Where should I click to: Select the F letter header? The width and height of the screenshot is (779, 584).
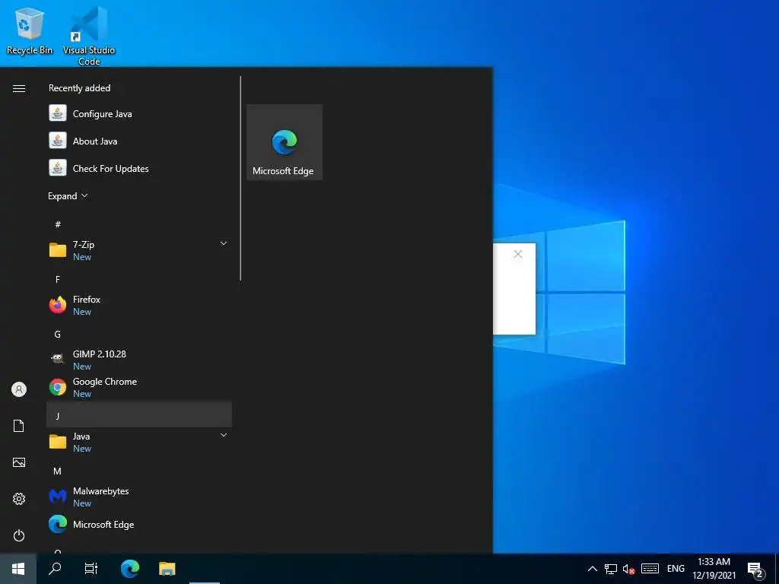(58, 280)
